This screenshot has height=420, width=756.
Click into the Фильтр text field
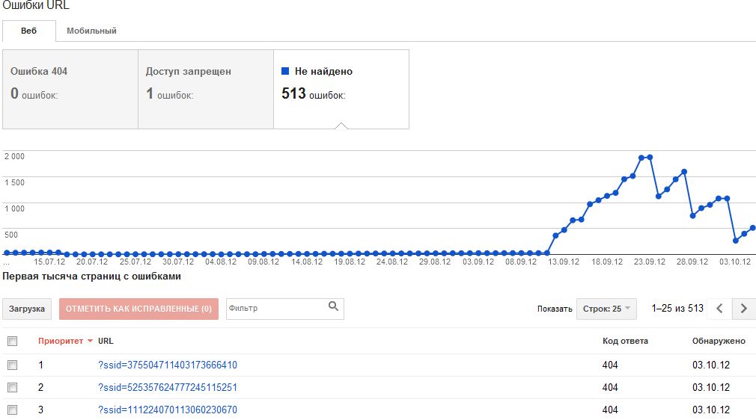click(x=275, y=309)
